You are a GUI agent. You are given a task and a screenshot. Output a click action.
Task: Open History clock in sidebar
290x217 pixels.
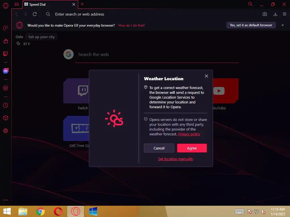6,105
